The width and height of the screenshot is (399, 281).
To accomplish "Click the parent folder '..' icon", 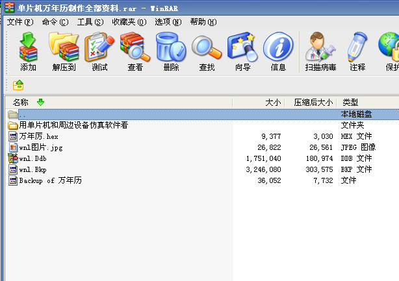I will 12,115.
